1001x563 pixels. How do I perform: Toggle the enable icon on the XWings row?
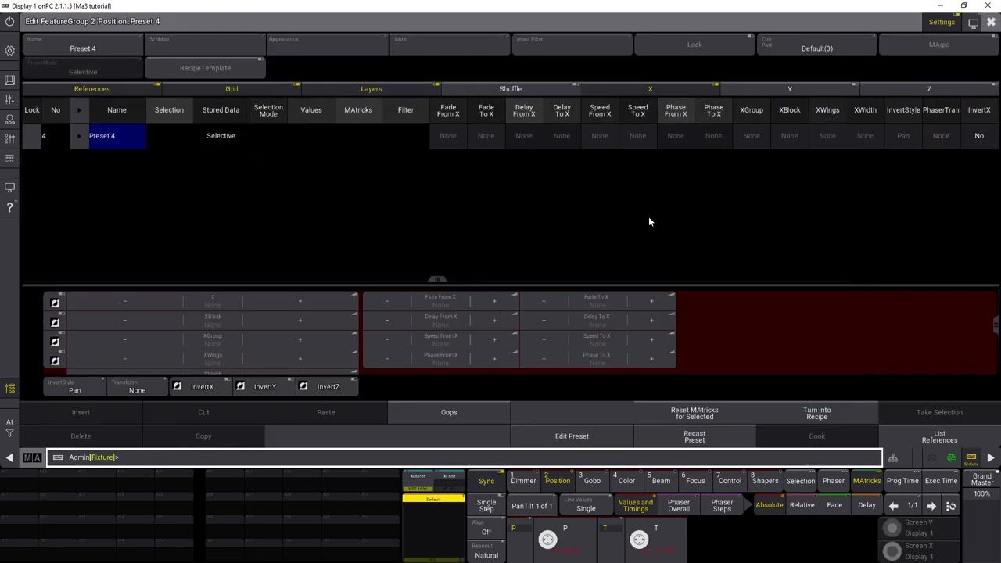click(55, 361)
